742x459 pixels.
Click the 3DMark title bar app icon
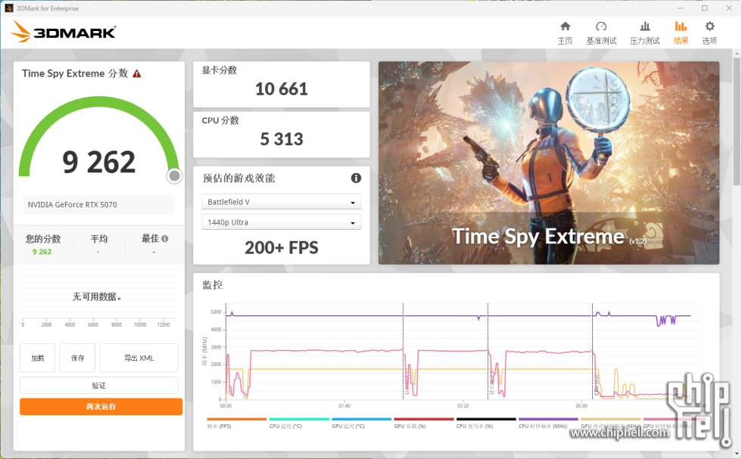[8, 8]
